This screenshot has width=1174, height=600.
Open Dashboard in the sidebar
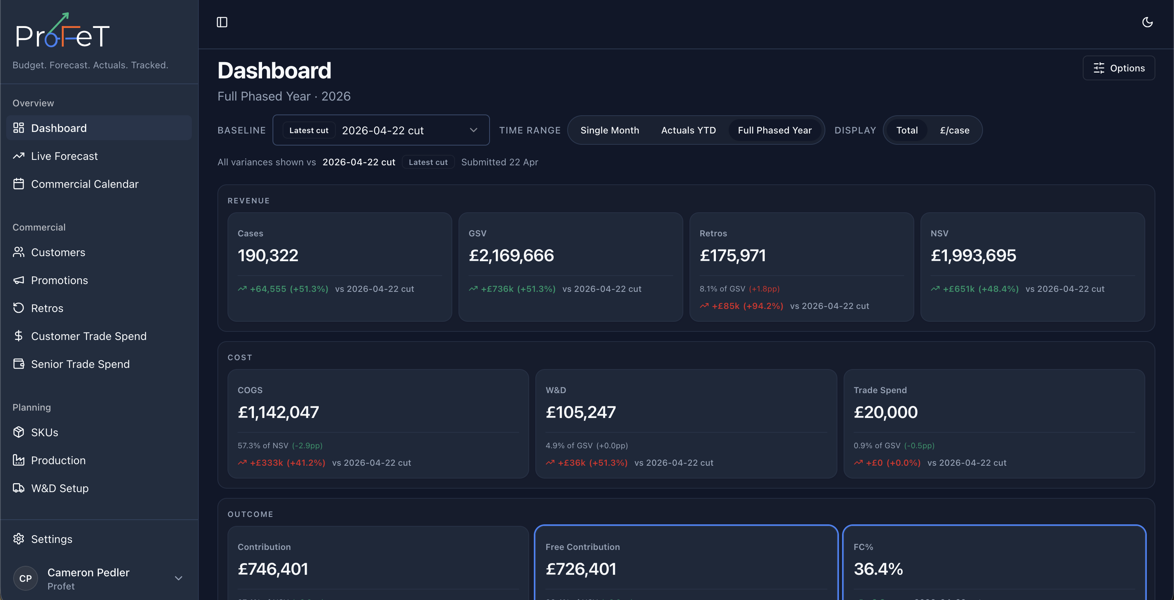click(99, 128)
